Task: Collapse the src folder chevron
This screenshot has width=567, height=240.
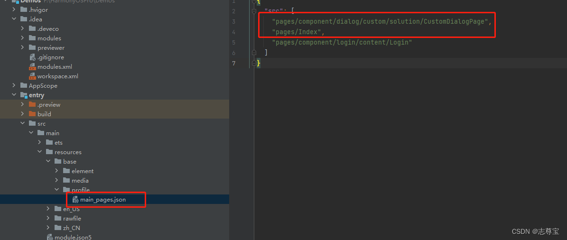Action: [22, 124]
